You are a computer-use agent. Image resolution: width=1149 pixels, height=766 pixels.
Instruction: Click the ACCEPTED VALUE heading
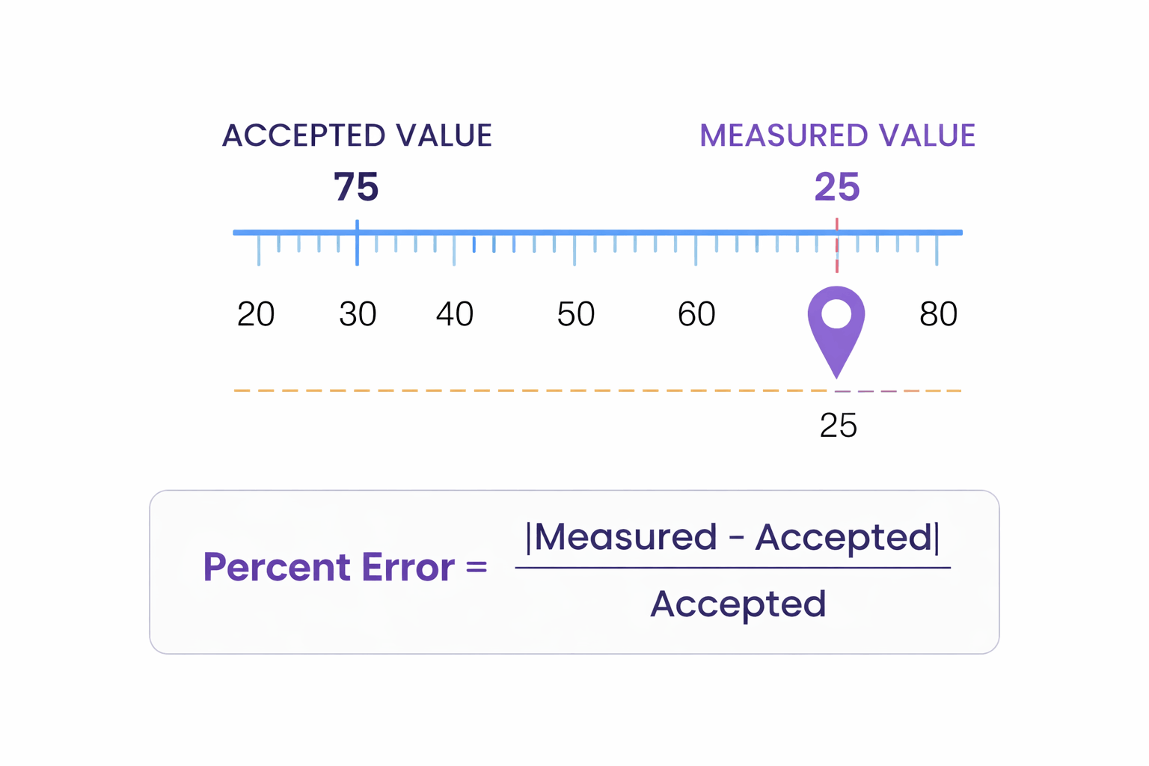tap(357, 135)
